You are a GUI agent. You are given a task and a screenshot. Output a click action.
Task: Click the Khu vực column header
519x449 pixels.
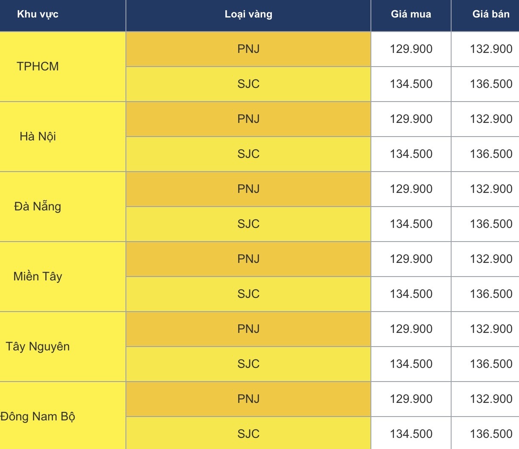click(38, 15)
